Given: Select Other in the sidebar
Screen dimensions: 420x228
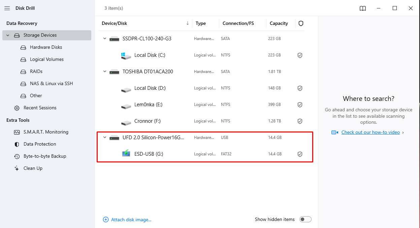Looking at the screenshot, I should [x=36, y=96].
